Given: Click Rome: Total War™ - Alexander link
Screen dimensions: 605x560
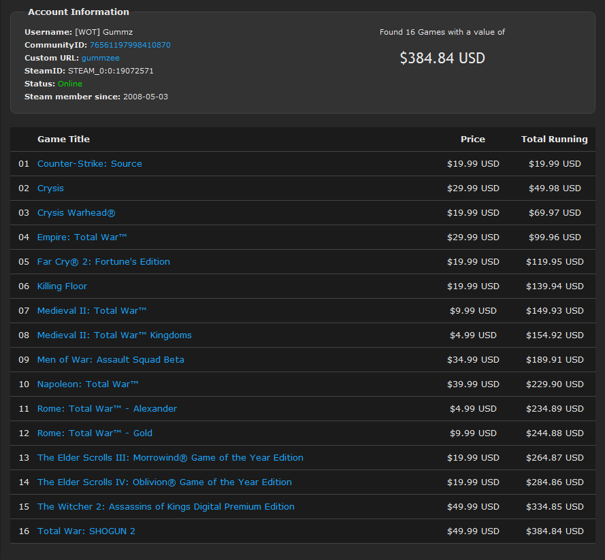Looking at the screenshot, I should (108, 408).
